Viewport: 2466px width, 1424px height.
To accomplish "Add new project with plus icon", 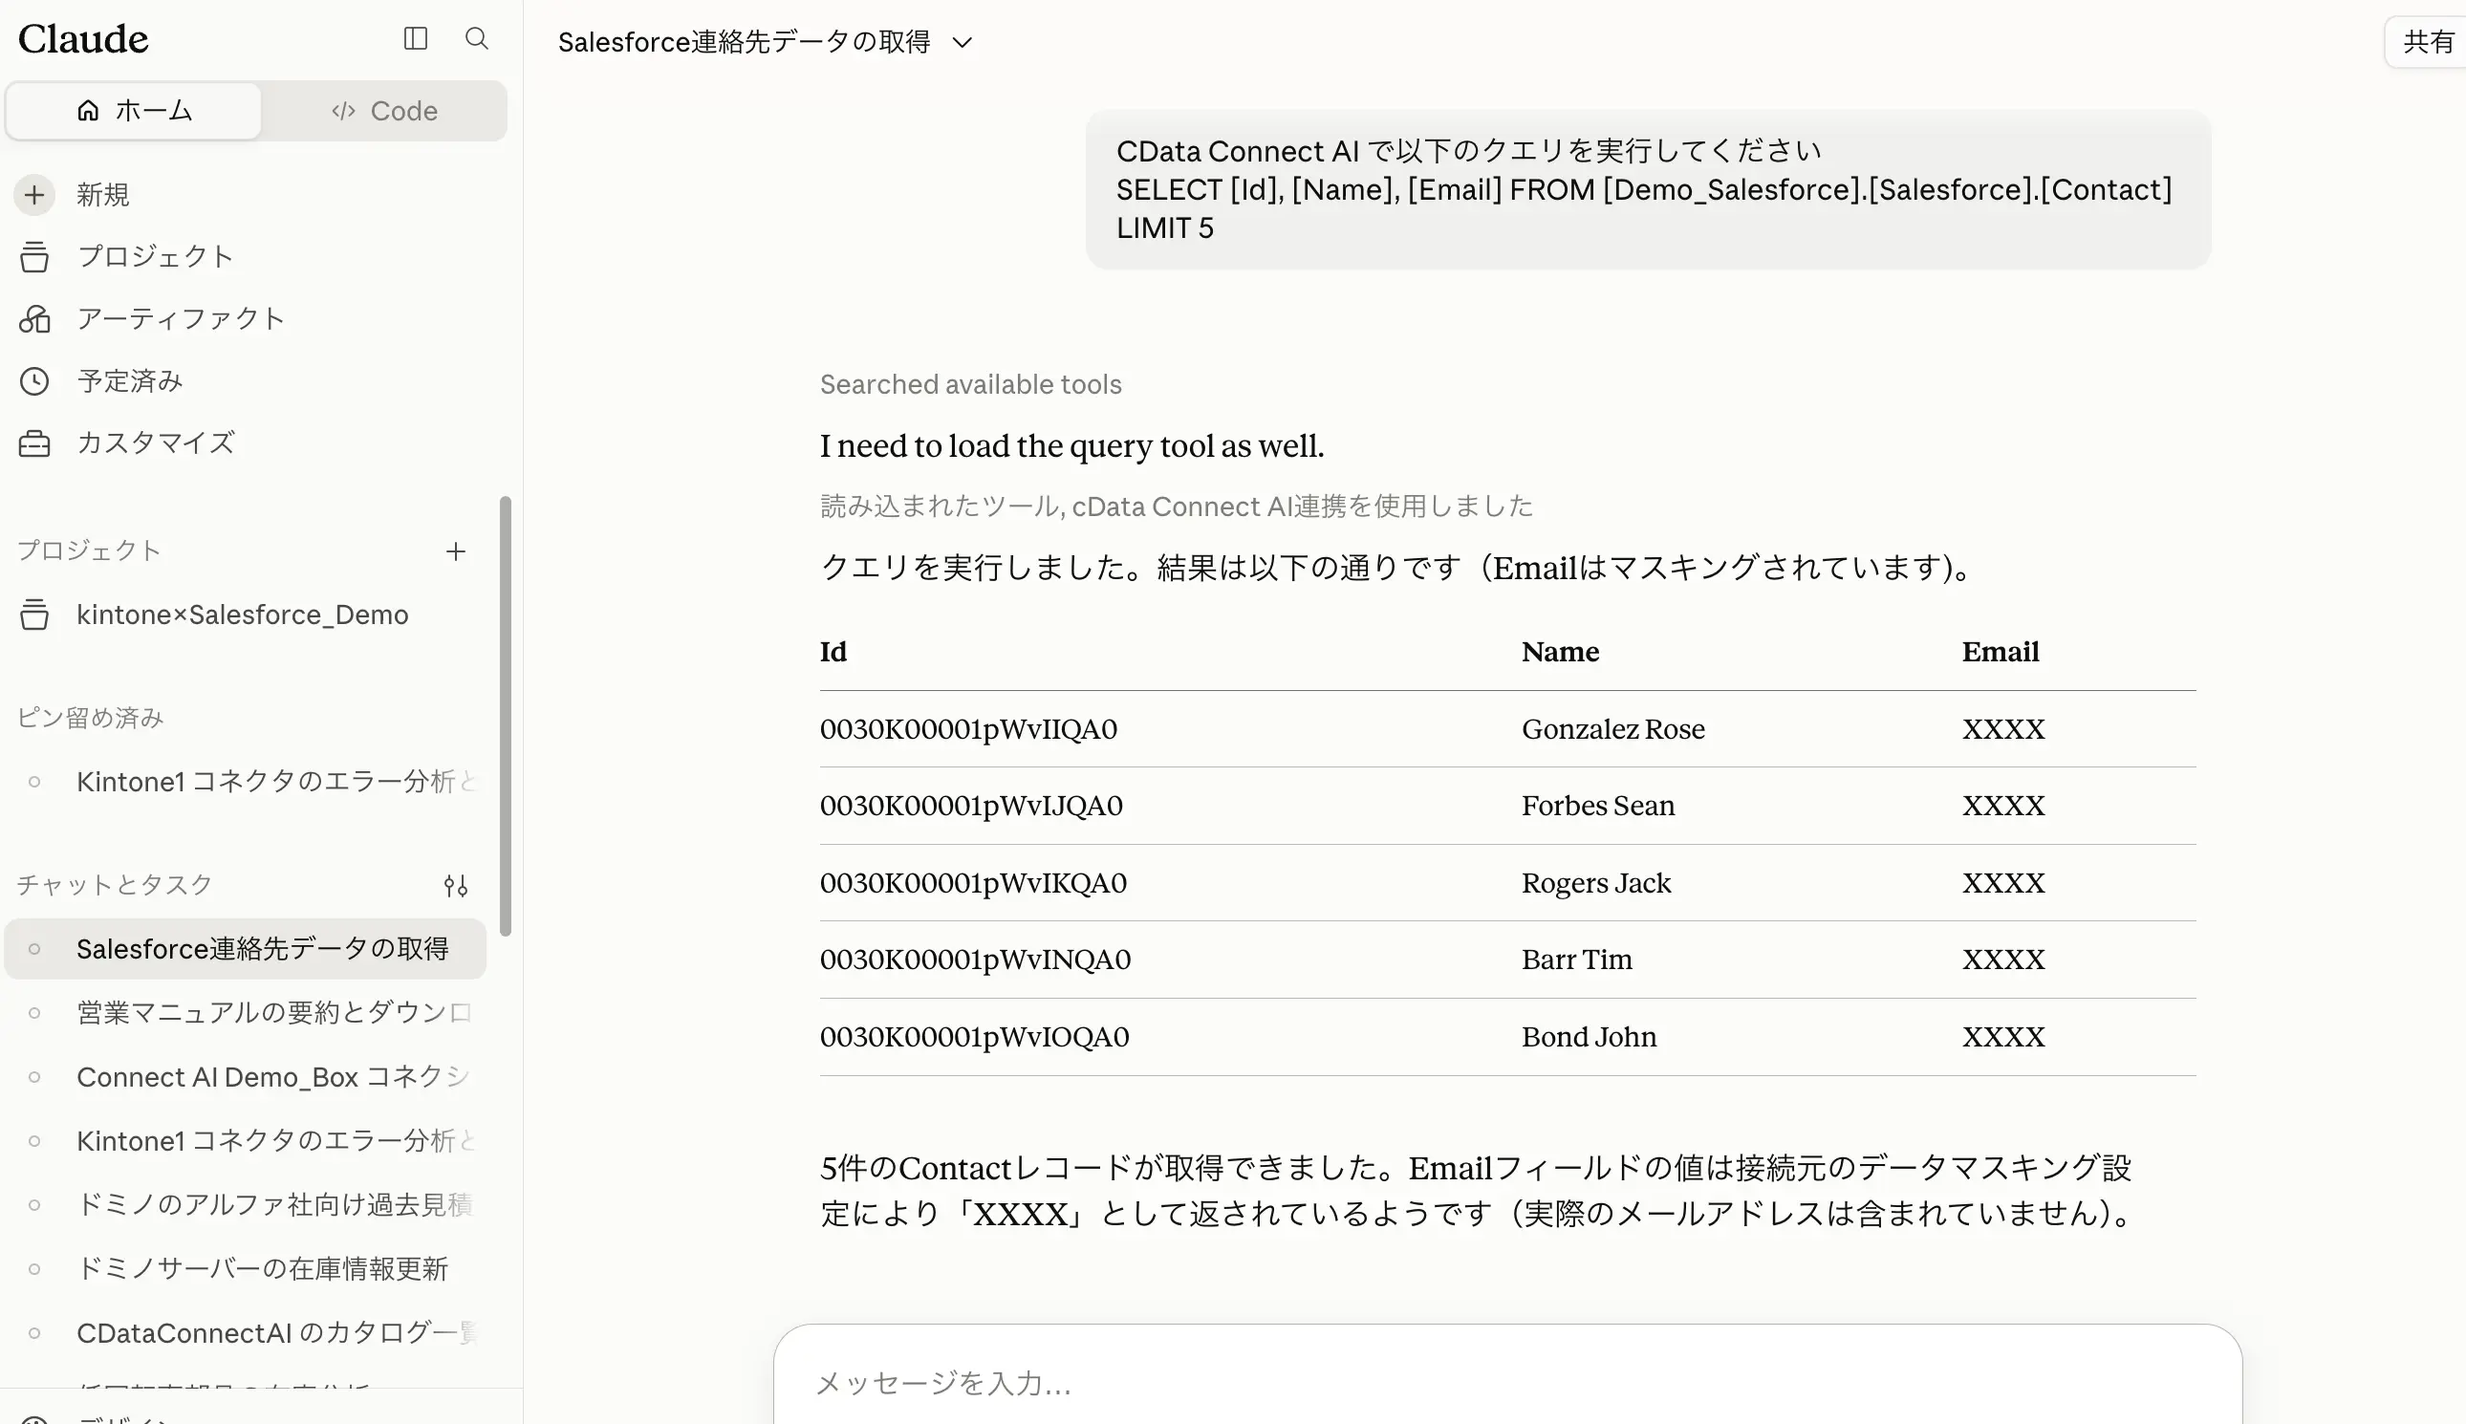I will pyautogui.click(x=456, y=551).
